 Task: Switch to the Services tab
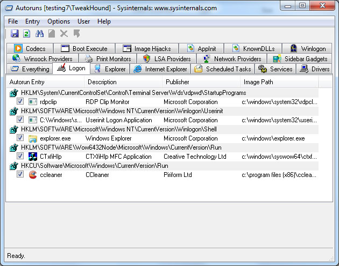[x=275, y=69]
